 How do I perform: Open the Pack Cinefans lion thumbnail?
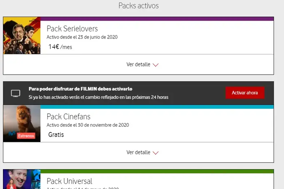tap(22, 123)
